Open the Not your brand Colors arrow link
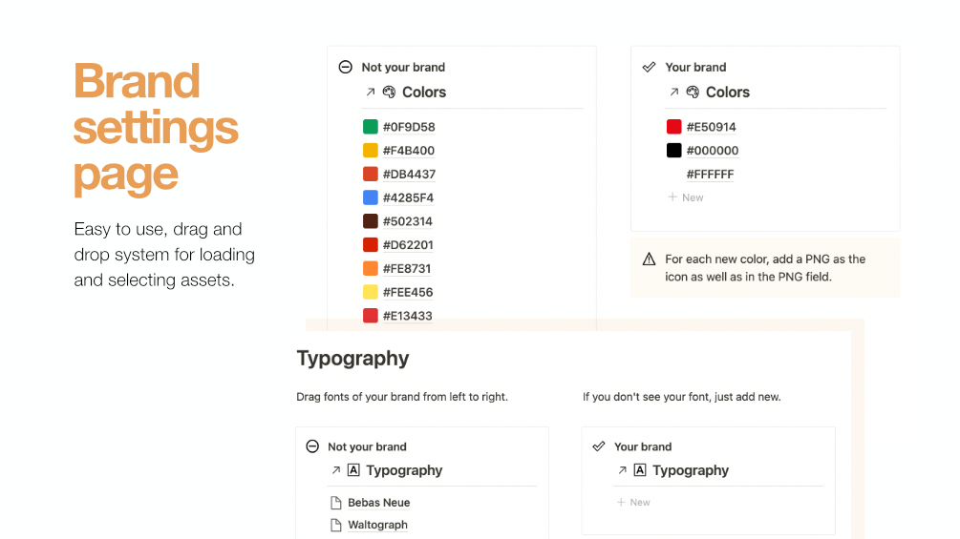The width and height of the screenshot is (960, 539). [x=371, y=93]
